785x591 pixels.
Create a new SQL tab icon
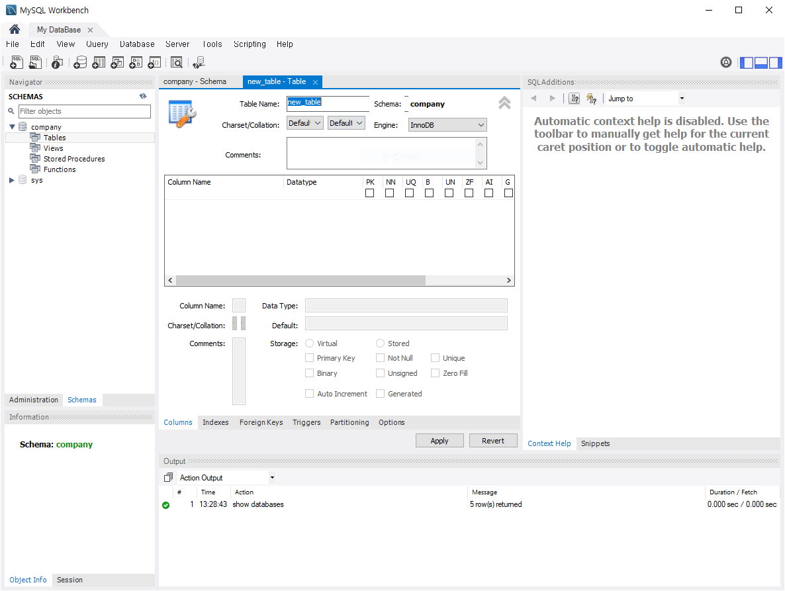point(17,62)
